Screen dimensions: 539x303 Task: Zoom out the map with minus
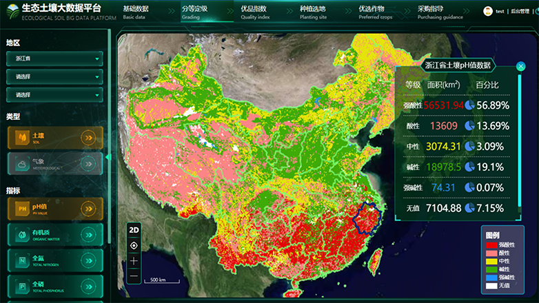134,275
